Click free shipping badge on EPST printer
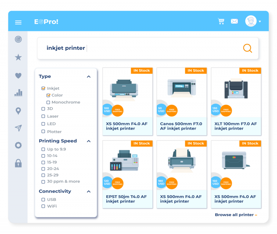 coord(117,183)
